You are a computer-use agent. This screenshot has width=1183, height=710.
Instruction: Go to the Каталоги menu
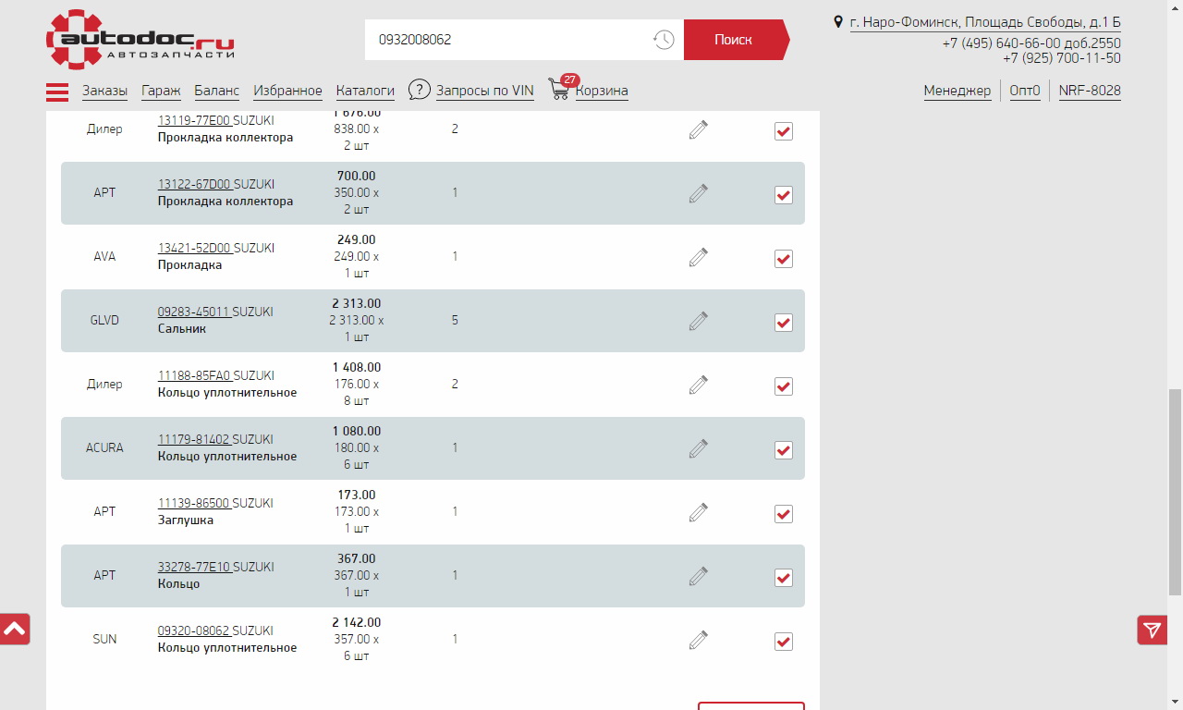[365, 91]
